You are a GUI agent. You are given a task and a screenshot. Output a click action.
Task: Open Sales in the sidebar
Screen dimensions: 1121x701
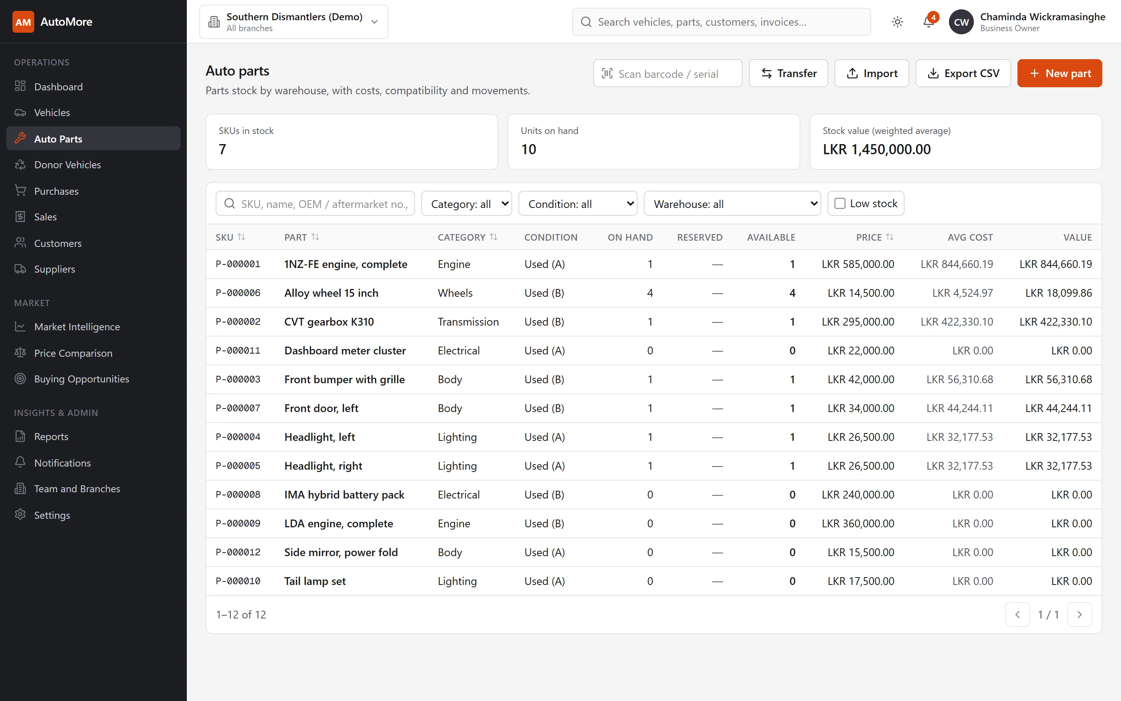(x=93, y=217)
